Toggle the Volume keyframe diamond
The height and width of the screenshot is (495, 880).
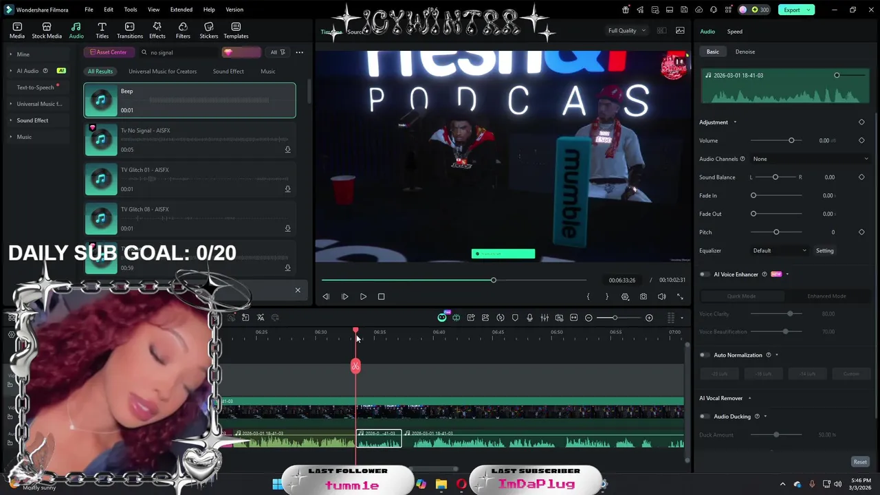pyautogui.click(x=861, y=140)
